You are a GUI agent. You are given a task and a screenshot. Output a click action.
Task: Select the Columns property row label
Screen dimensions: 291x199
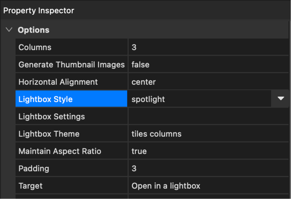35,47
